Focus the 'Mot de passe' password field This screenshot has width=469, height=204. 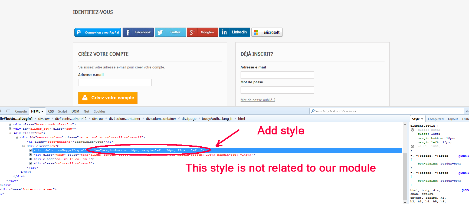point(277,90)
